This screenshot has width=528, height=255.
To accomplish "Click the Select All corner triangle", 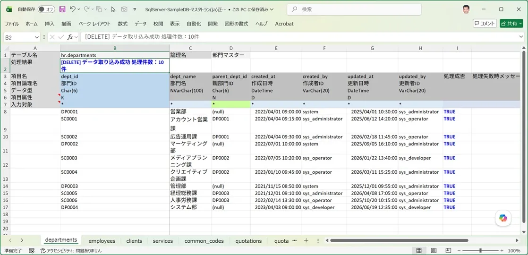I will tap(7, 48).
